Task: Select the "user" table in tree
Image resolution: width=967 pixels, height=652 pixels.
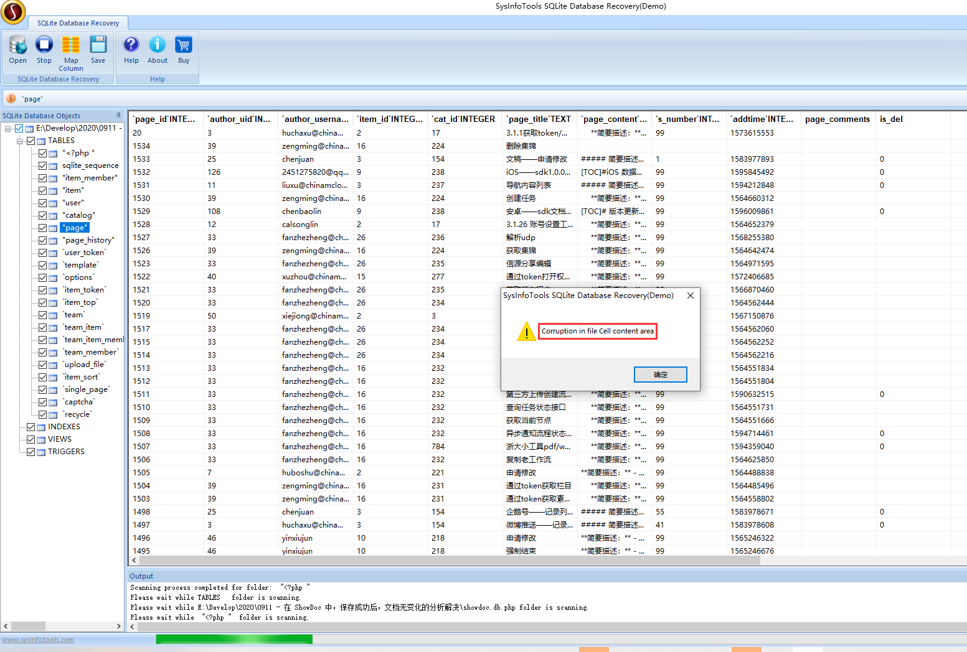Action: [x=73, y=203]
